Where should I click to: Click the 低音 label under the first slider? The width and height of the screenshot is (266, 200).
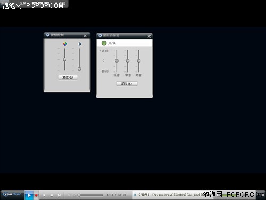pos(117,75)
